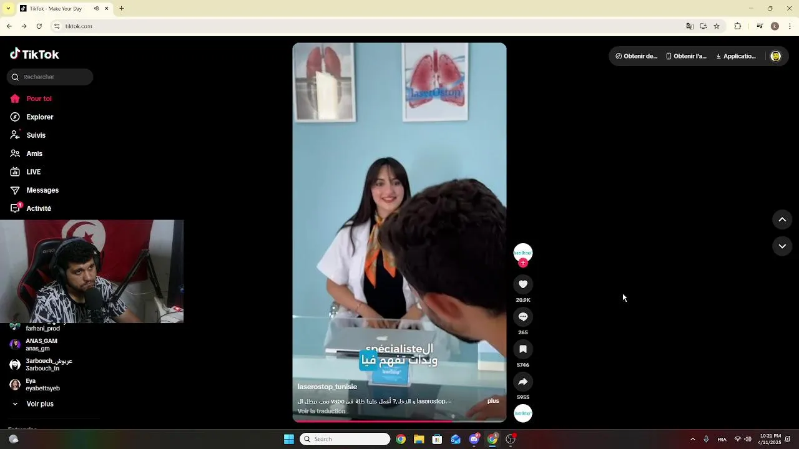Click Obtenir l'a... app button

pos(686,56)
